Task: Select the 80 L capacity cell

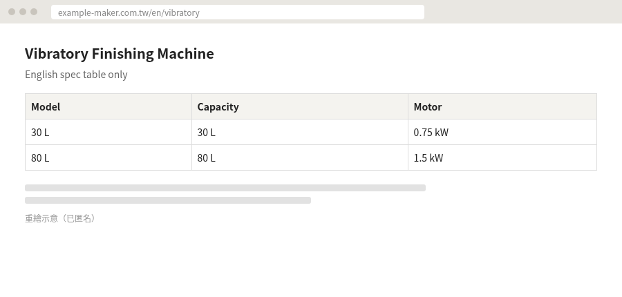Action: (300, 157)
